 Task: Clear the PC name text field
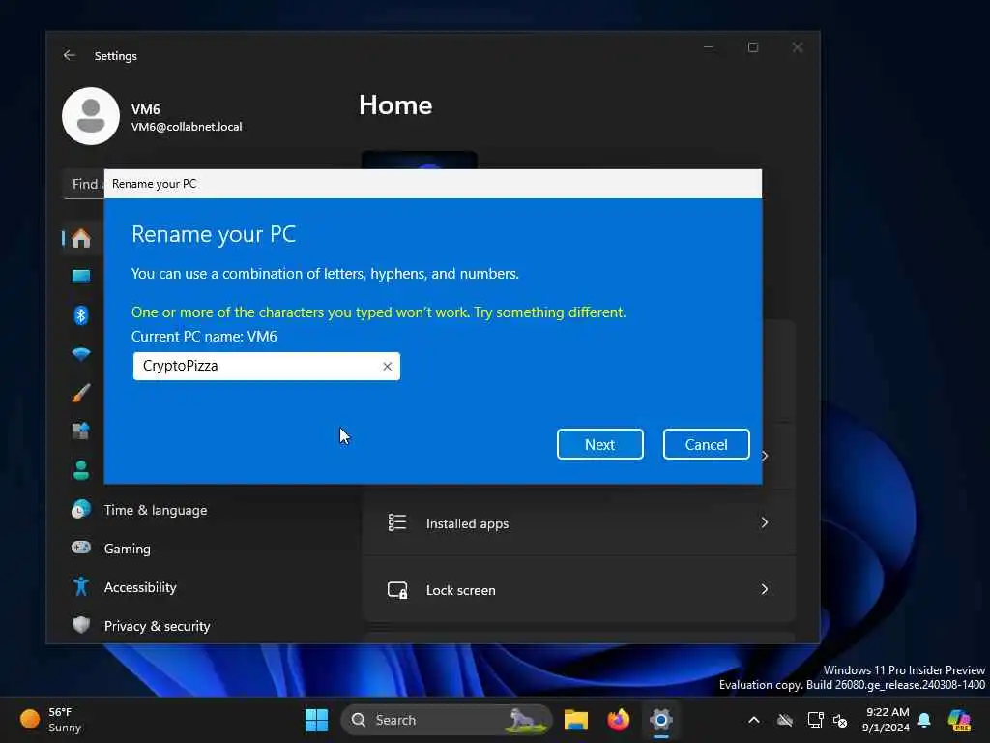pyautogui.click(x=387, y=367)
